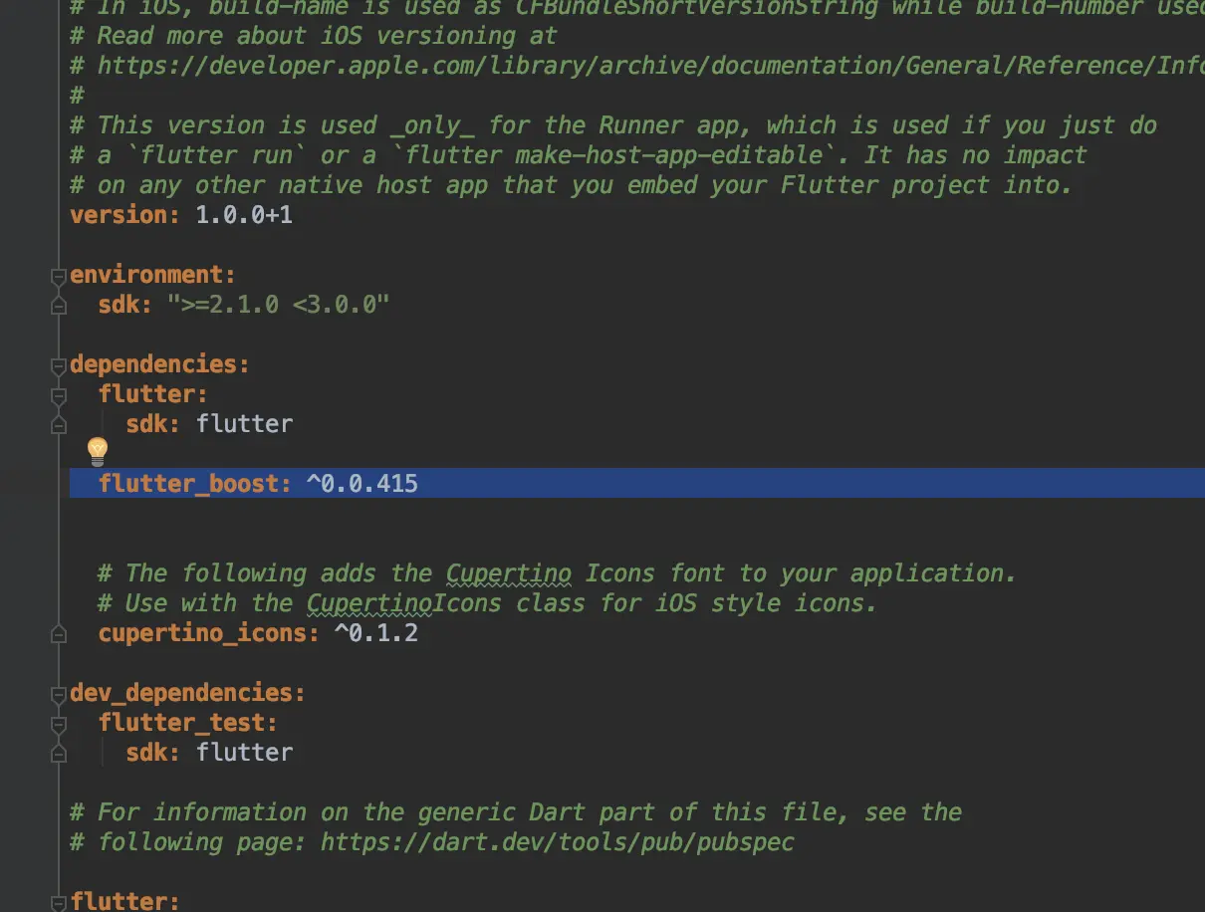Toggle the bottom flutter: section fold marker
The height and width of the screenshot is (912, 1205).
coord(60,901)
